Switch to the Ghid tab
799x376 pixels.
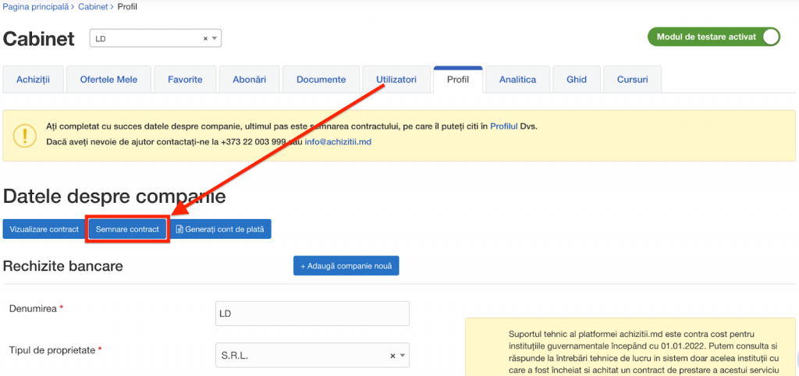(577, 80)
